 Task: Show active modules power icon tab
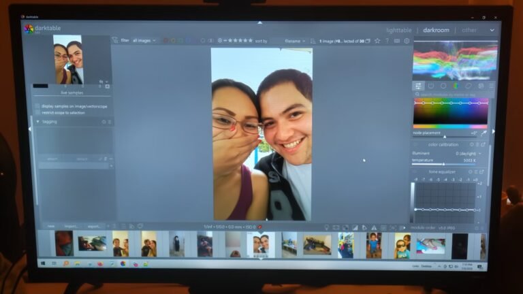(x=431, y=86)
